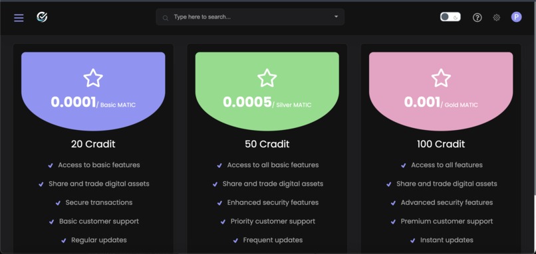Image resolution: width=536 pixels, height=254 pixels.
Task: Click the Premium customer support text
Action: coord(447,222)
